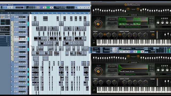Open the MIDI Inputs dropdown in the Inspector
Viewport: 171px width, 96px height.
5,27
